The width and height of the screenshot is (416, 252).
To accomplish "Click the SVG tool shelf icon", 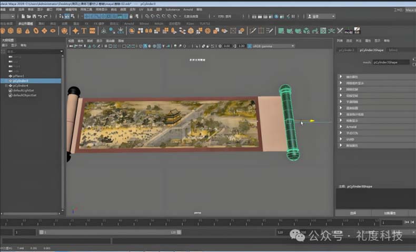I will click(92, 31).
